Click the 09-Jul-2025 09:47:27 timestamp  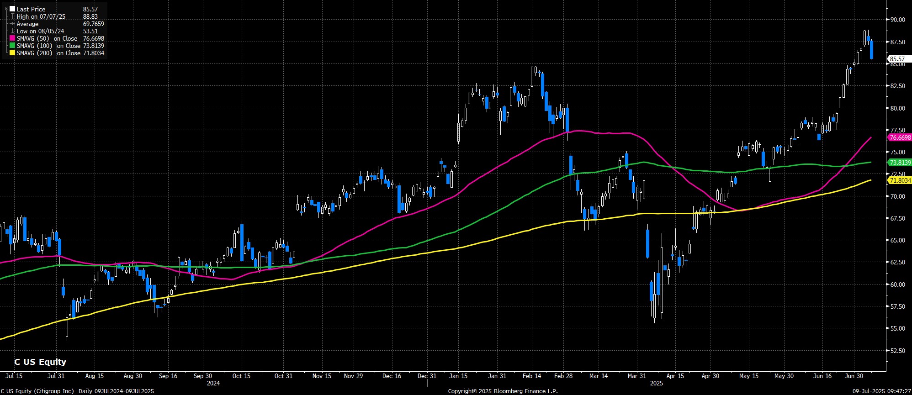881,391
